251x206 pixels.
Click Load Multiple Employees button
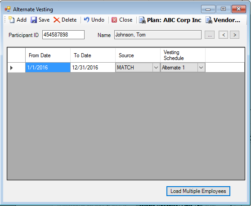(198, 191)
